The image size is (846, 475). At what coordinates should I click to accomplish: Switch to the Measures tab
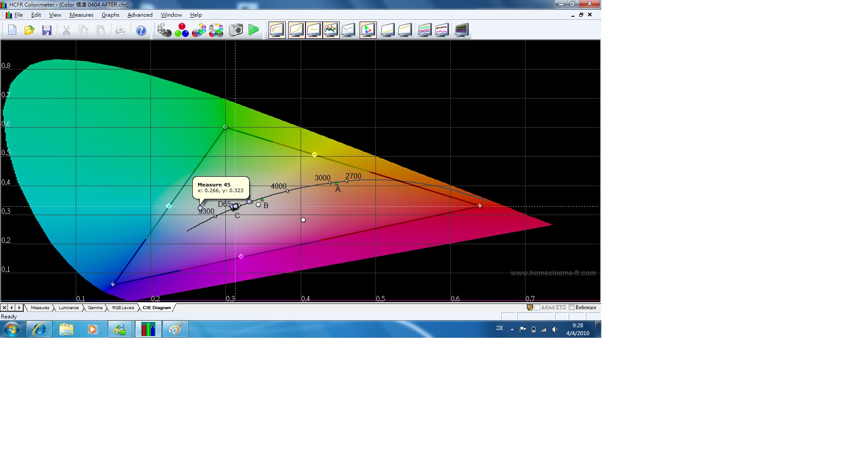40,308
